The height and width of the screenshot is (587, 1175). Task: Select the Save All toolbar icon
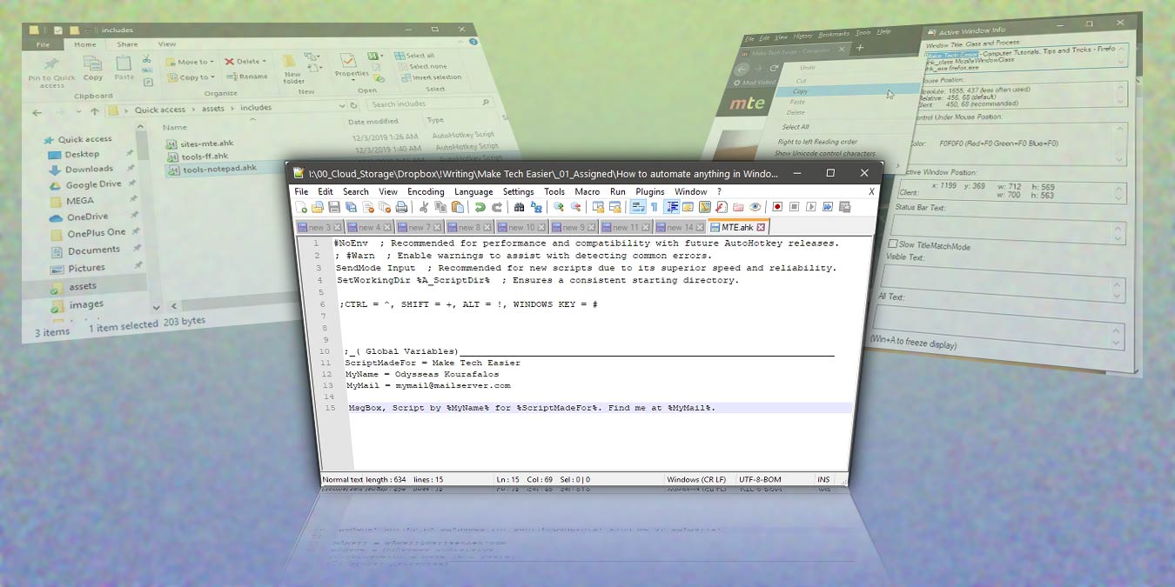point(351,207)
